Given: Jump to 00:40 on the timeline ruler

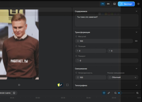Looking at the screenshot, I should (88, 98).
